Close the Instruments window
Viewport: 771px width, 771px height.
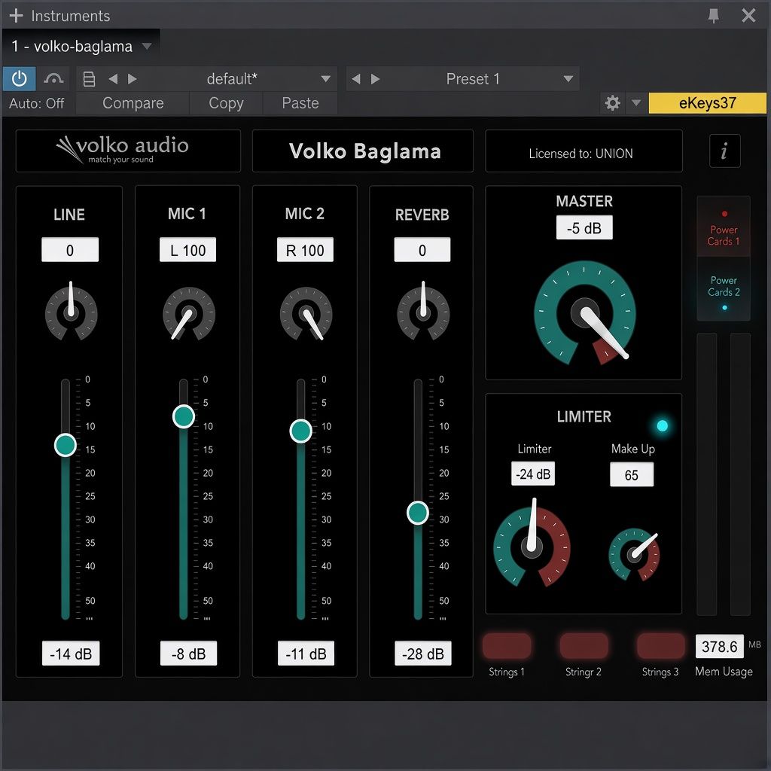click(x=748, y=16)
